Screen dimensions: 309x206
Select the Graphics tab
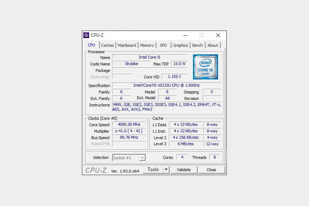click(180, 45)
